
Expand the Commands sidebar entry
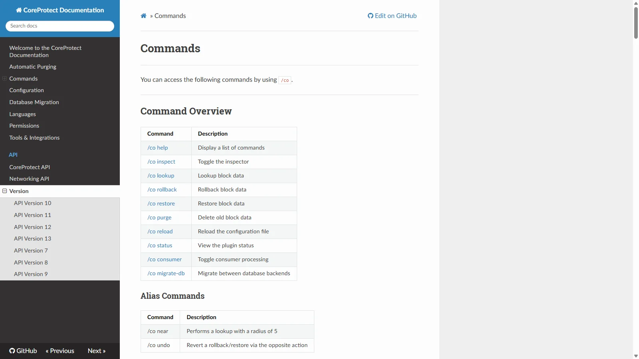click(5, 79)
